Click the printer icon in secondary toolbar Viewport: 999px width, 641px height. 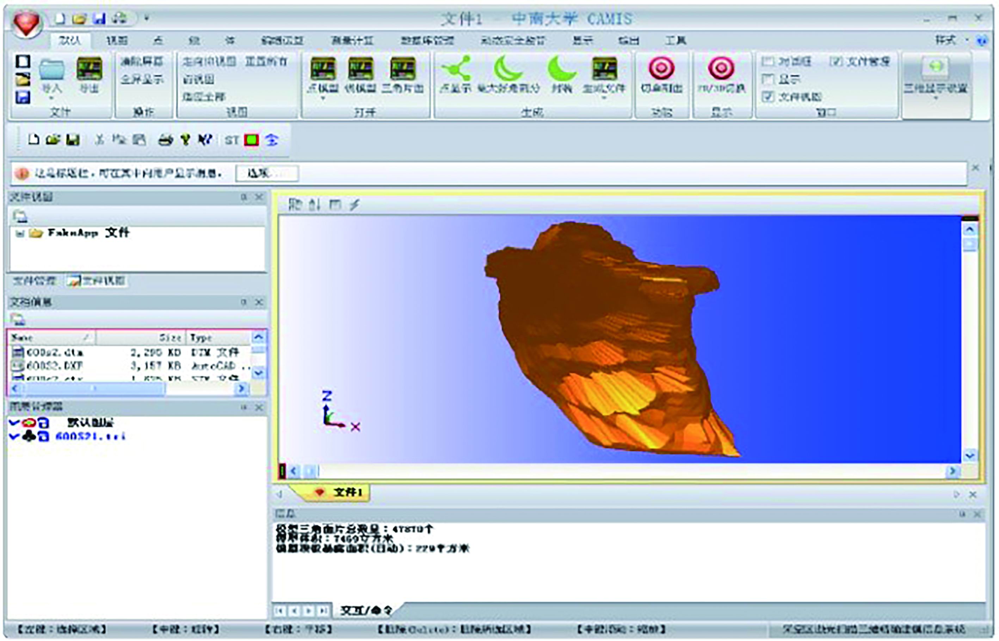tap(165, 140)
